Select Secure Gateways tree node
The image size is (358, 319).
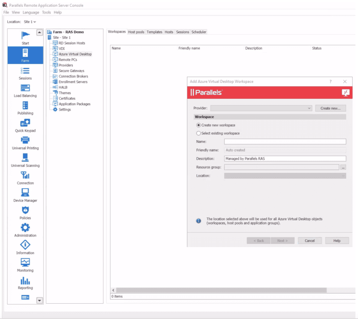[x=71, y=71]
